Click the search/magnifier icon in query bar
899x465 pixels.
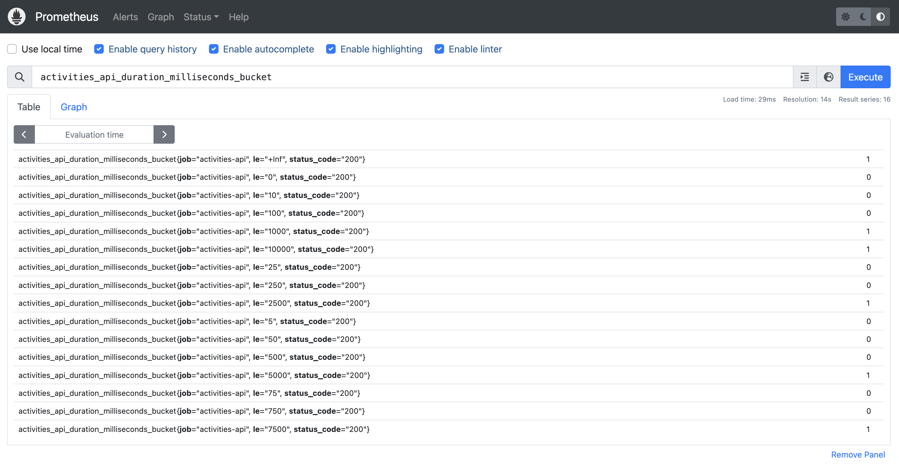point(20,77)
